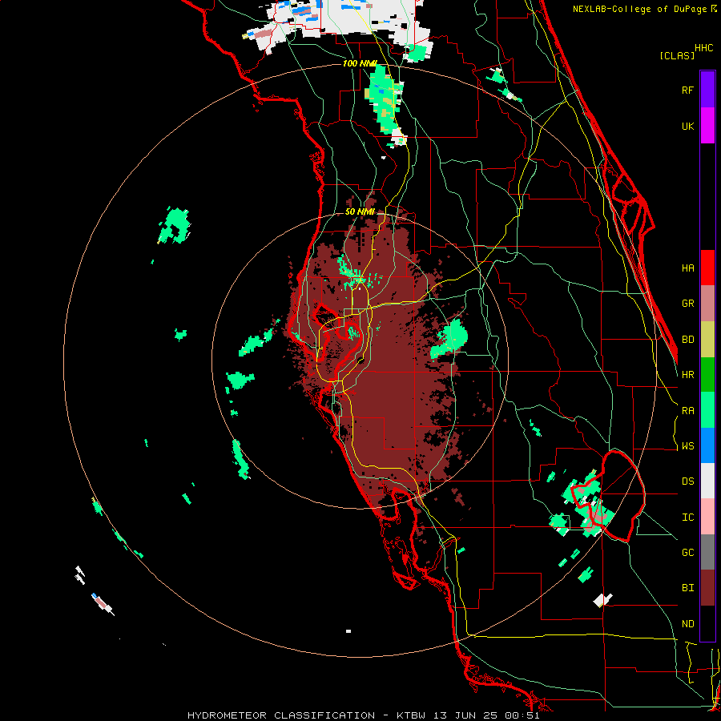
Task: Click the [CLAS] label above the legend
Action: tap(677, 55)
